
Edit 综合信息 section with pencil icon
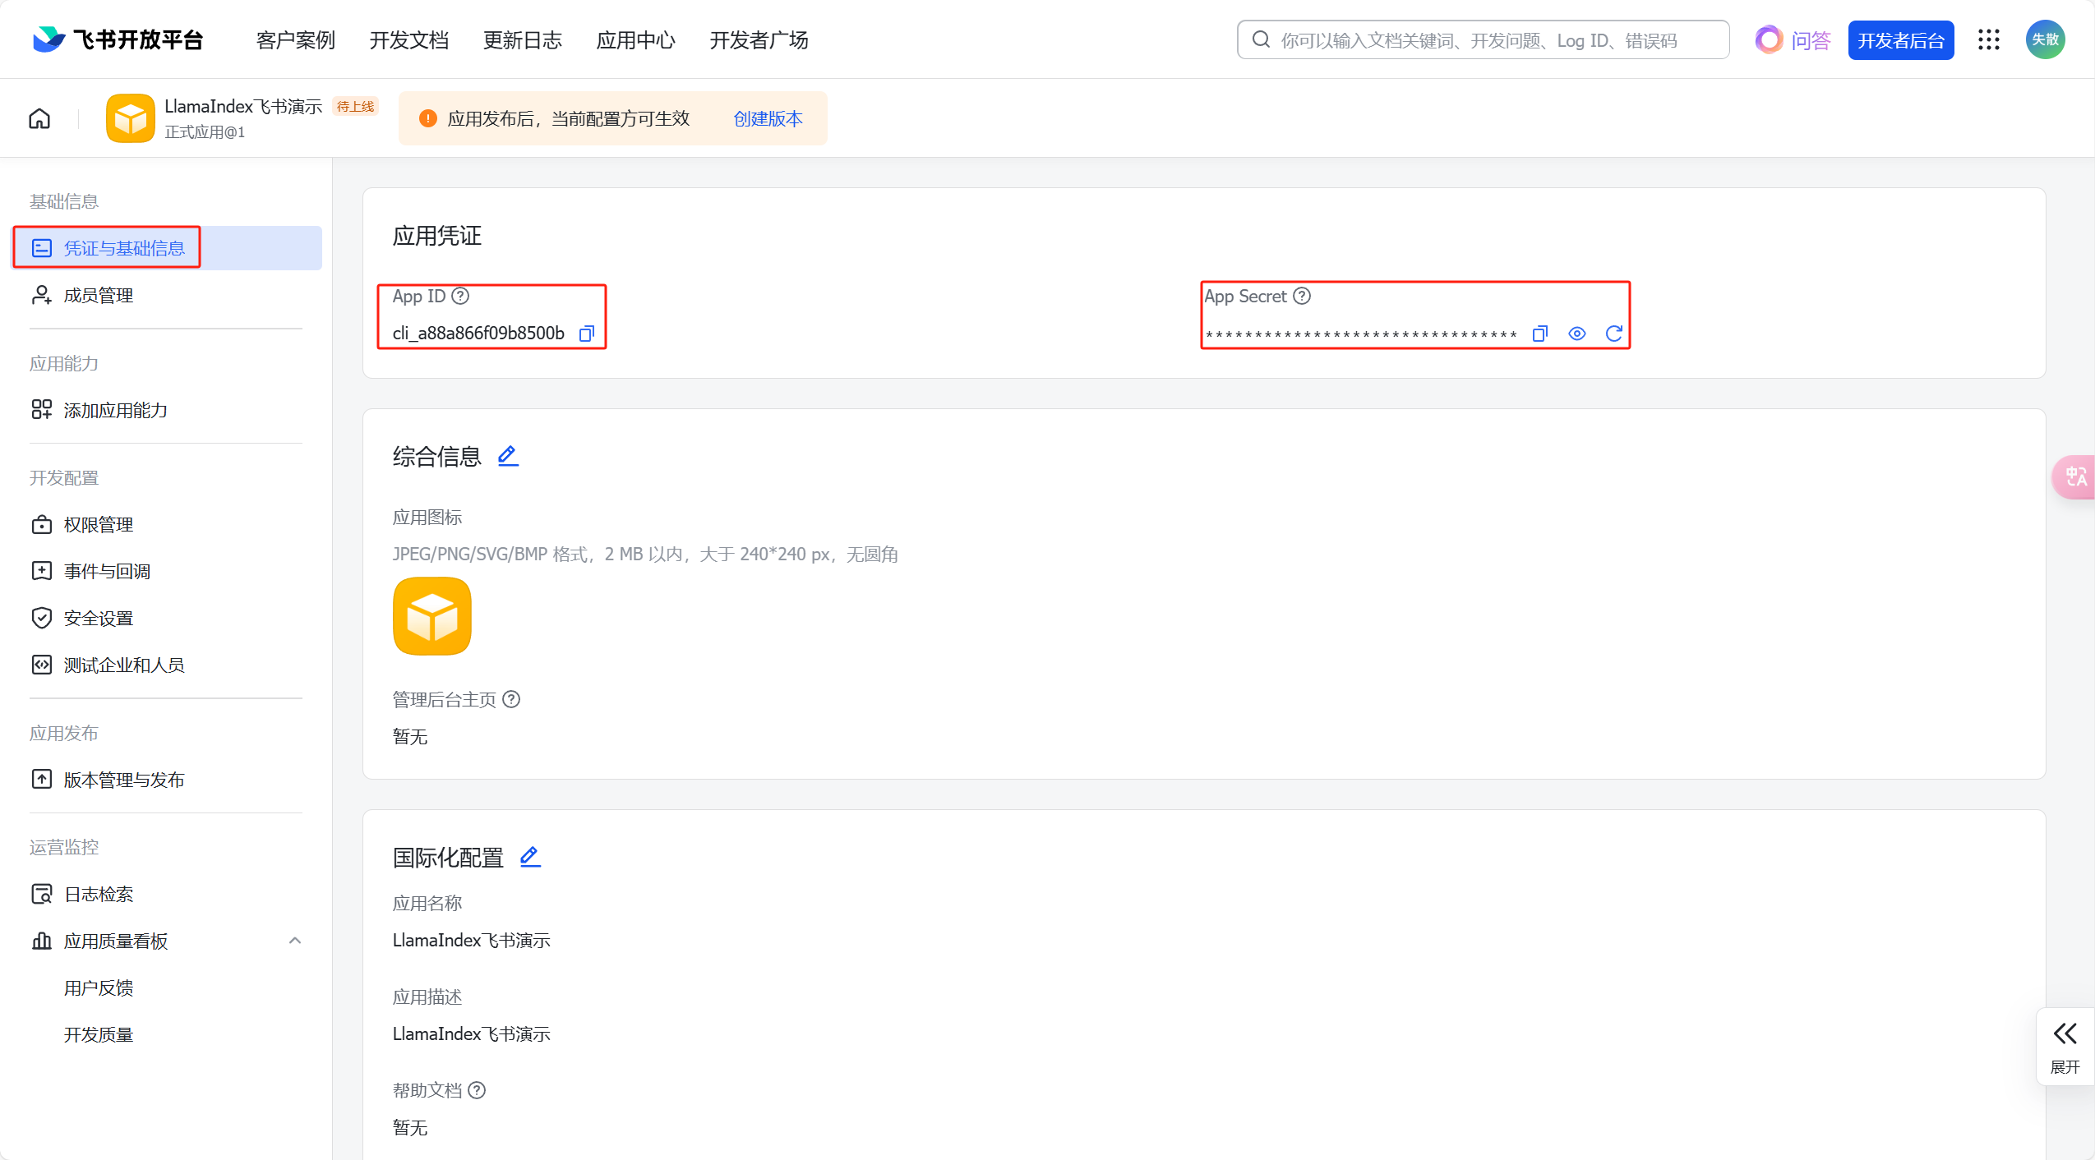coord(508,456)
